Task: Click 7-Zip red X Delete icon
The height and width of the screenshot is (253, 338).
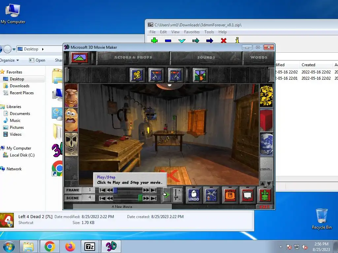Action: coord(223,41)
